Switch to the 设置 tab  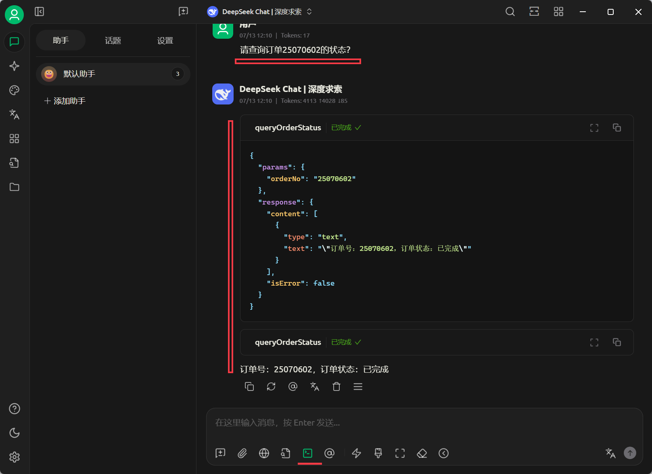(165, 40)
